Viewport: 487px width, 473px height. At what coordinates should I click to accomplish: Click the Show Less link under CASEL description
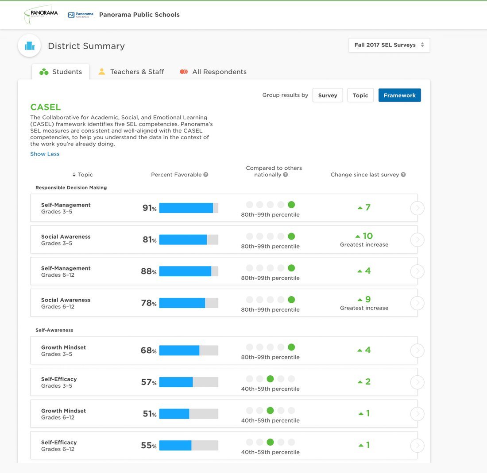pyautogui.click(x=44, y=153)
